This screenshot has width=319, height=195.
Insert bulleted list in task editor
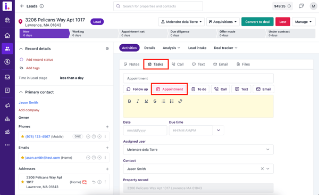(163, 101)
